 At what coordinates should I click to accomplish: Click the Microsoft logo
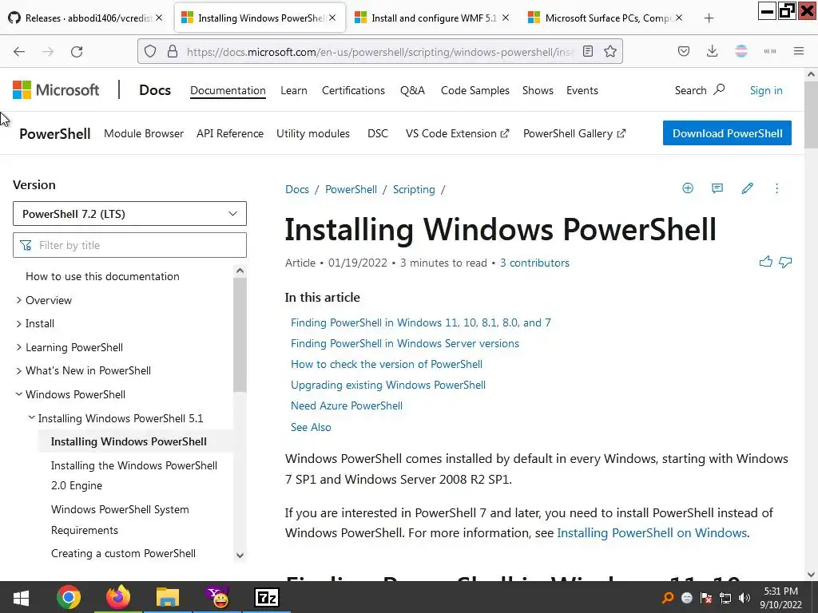click(x=56, y=89)
